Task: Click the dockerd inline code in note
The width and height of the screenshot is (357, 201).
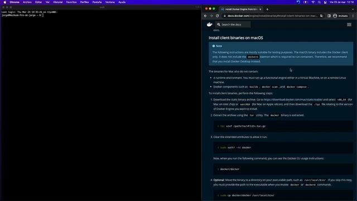Action: tap(253, 57)
